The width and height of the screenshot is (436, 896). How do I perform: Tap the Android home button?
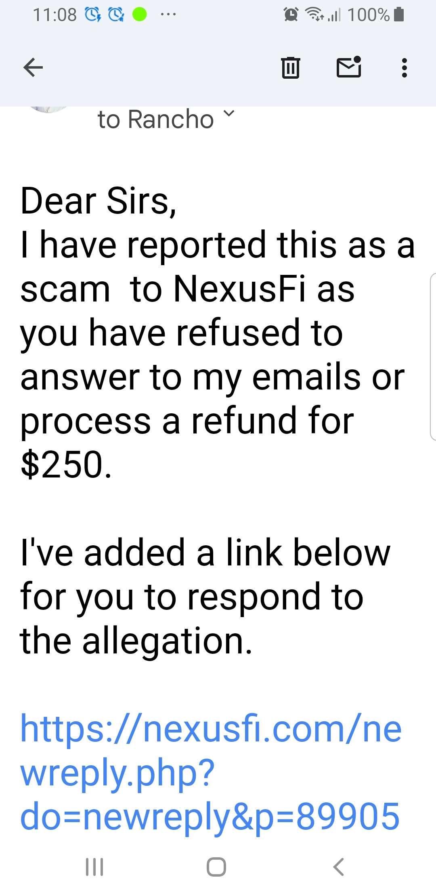[216, 867]
